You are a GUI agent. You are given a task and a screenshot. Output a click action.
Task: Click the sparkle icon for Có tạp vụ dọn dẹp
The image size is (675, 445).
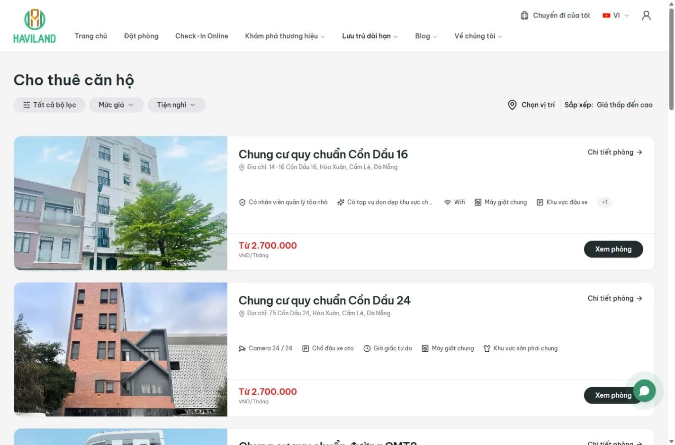click(x=341, y=202)
